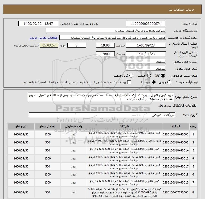Screen dimensions: 205x199
Task: Toggle the اسناد خزانه اسلامی payment checkbox
Action: click(x=129, y=82)
